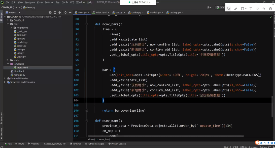This screenshot has width=275, height=148.
Task: Click ncov_bar() in the editor breadcrumb
Action: coord(104,139)
